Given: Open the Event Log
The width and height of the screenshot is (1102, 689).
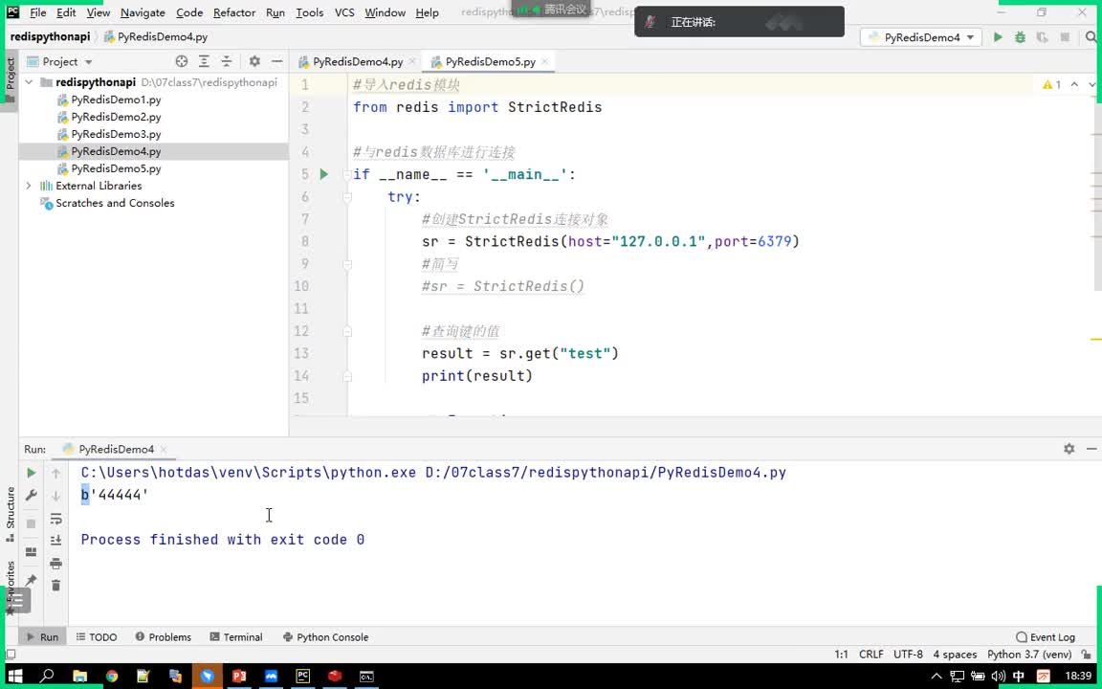Looking at the screenshot, I should [1045, 637].
